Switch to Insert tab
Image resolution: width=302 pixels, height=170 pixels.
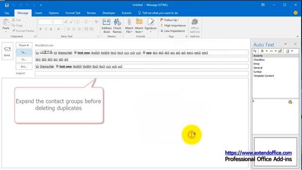coord(39,13)
